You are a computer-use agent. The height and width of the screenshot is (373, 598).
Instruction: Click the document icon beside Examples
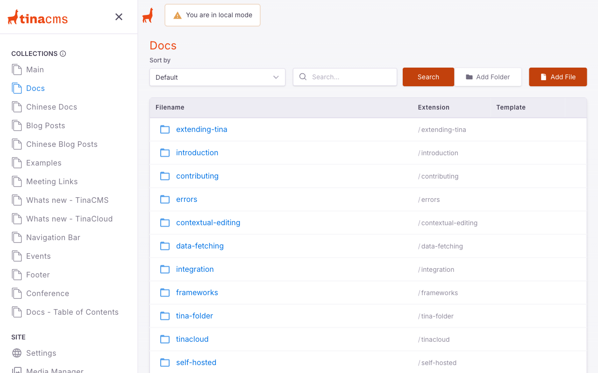tap(17, 163)
